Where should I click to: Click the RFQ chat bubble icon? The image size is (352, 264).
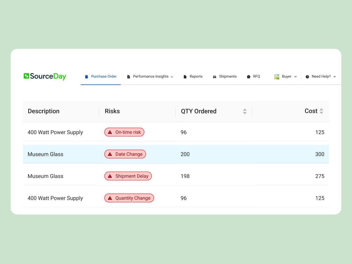coord(249,77)
